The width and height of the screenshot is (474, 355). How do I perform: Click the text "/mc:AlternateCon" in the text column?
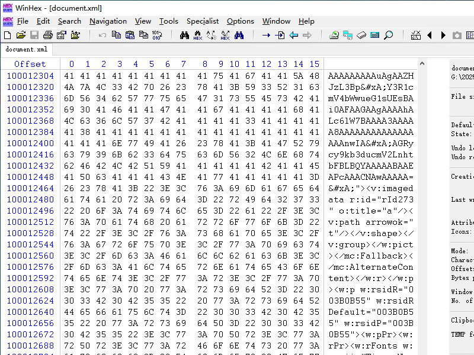[371, 267]
